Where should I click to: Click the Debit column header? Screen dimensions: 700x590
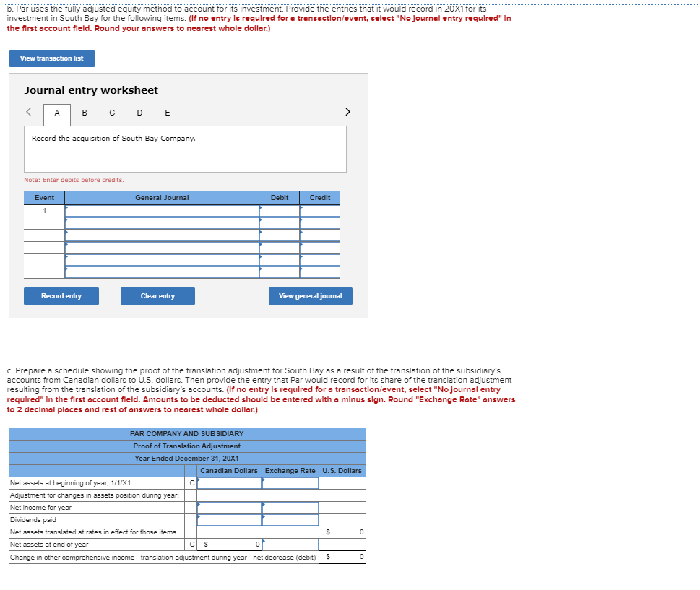click(x=280, y=198)
